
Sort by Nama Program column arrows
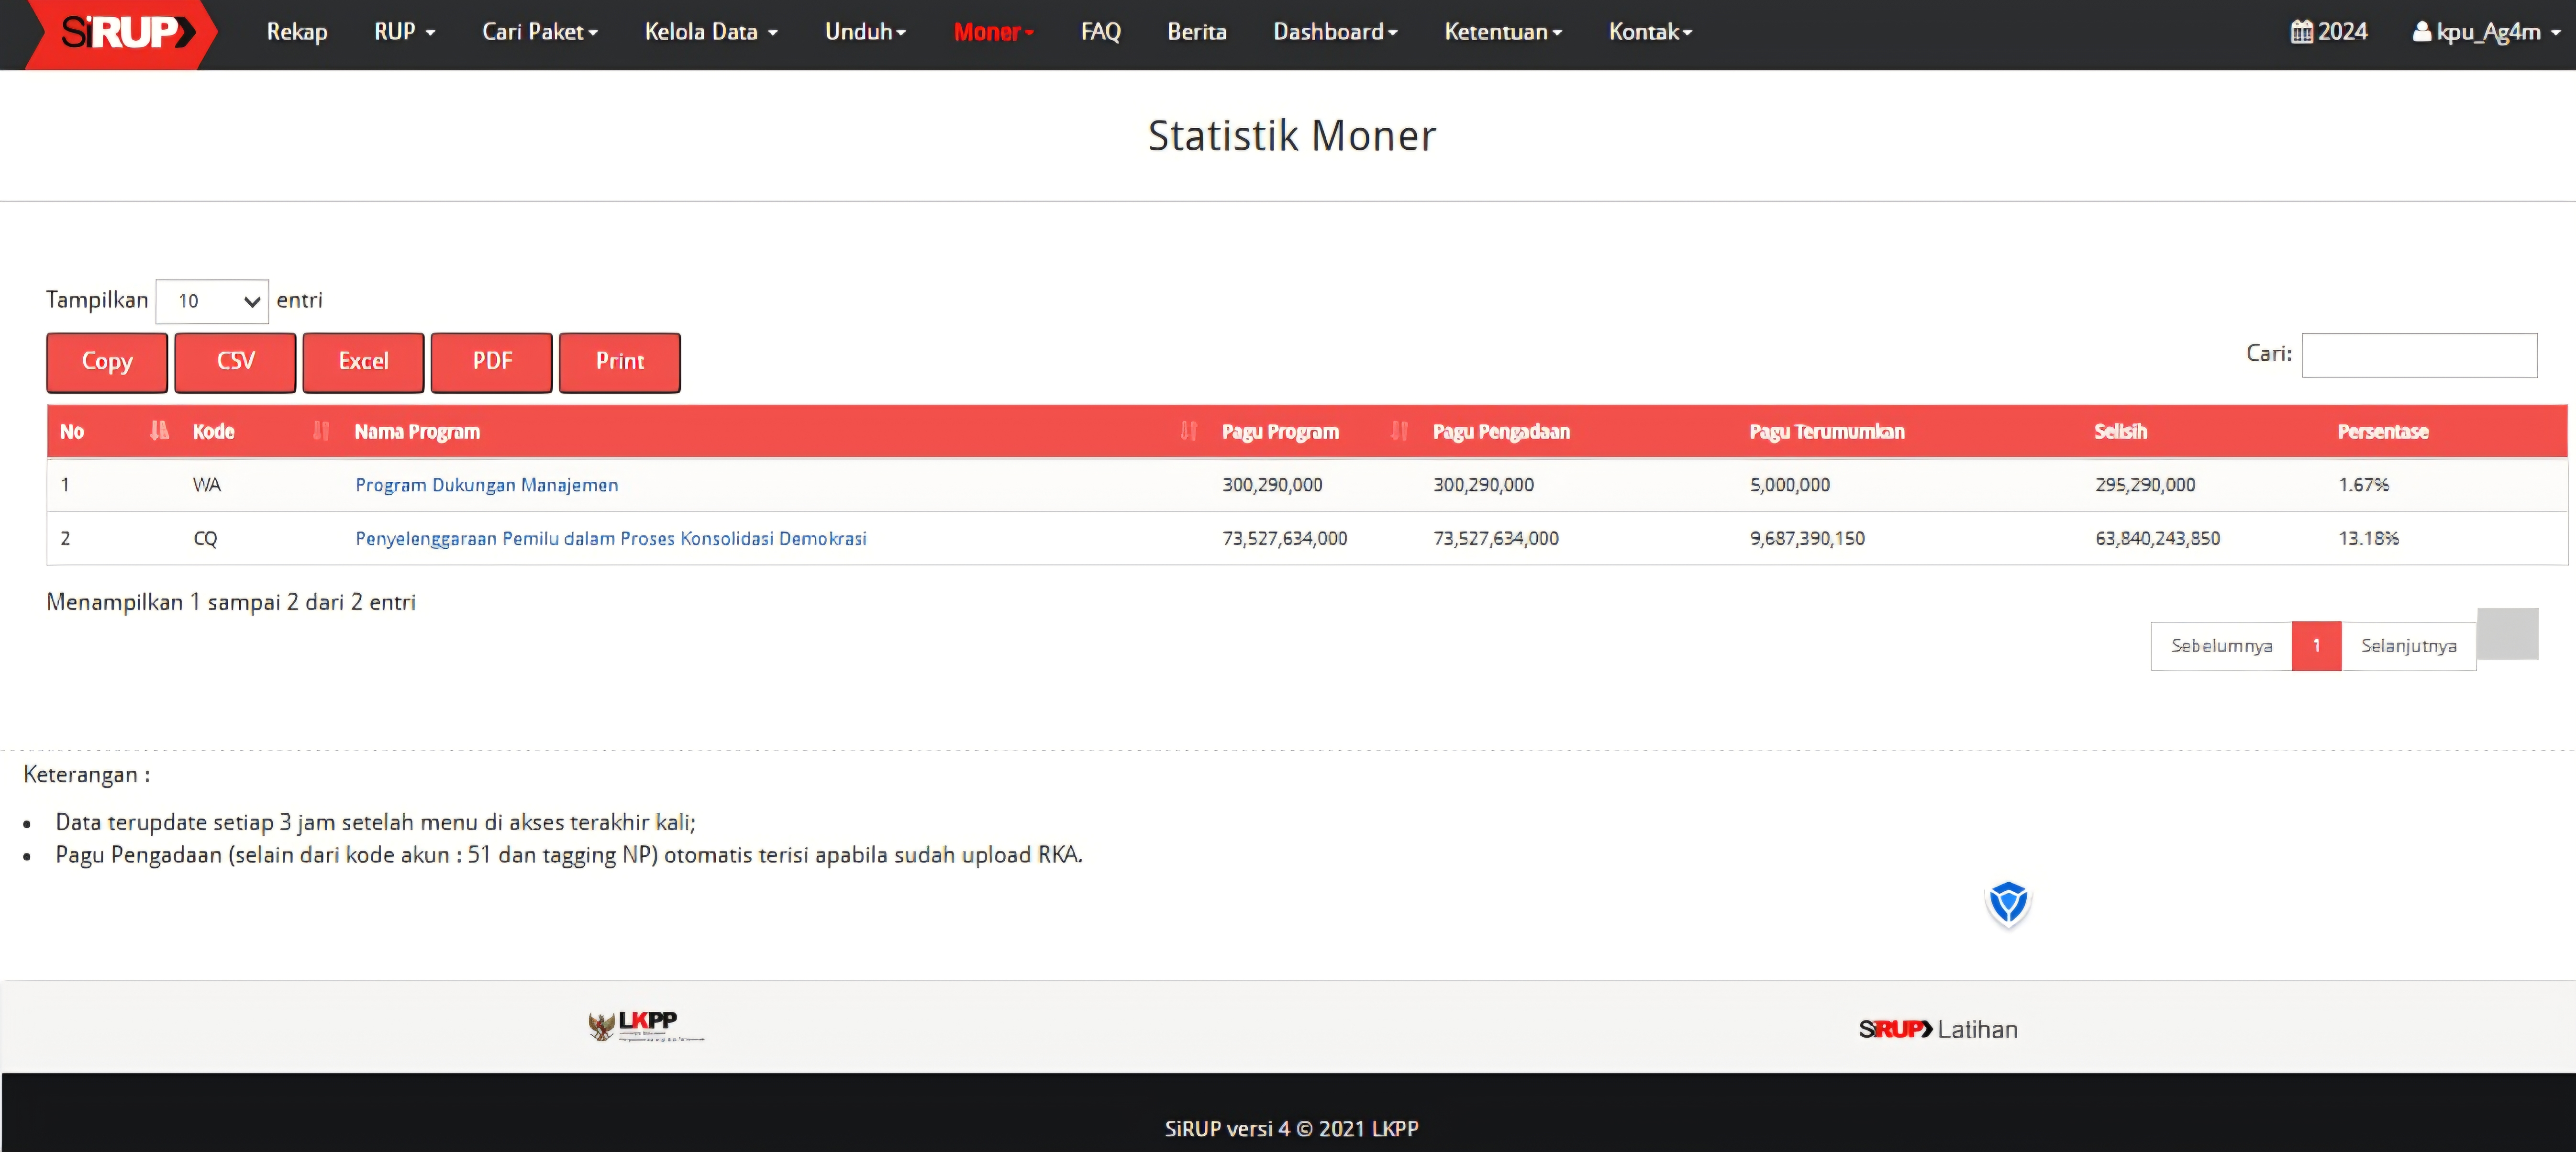pos(1187,431)
